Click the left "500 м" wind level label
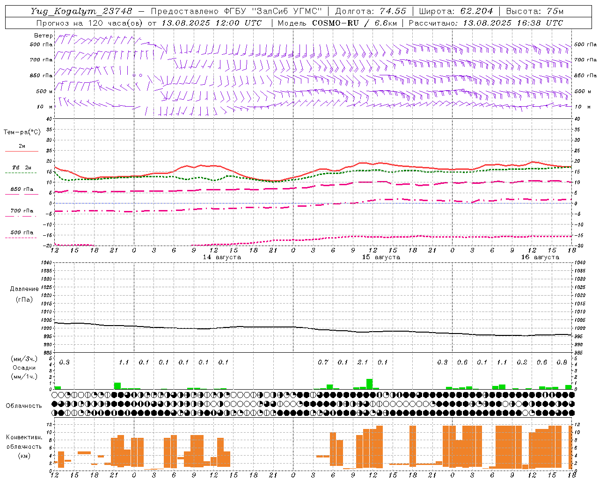Screen dimensions: 599x479 point(44,91)
